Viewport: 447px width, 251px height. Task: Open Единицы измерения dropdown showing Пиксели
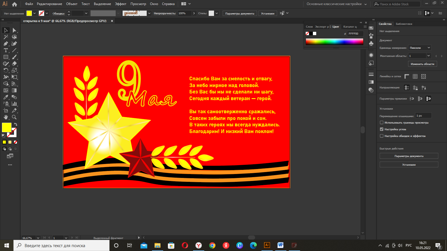point(420,48)
